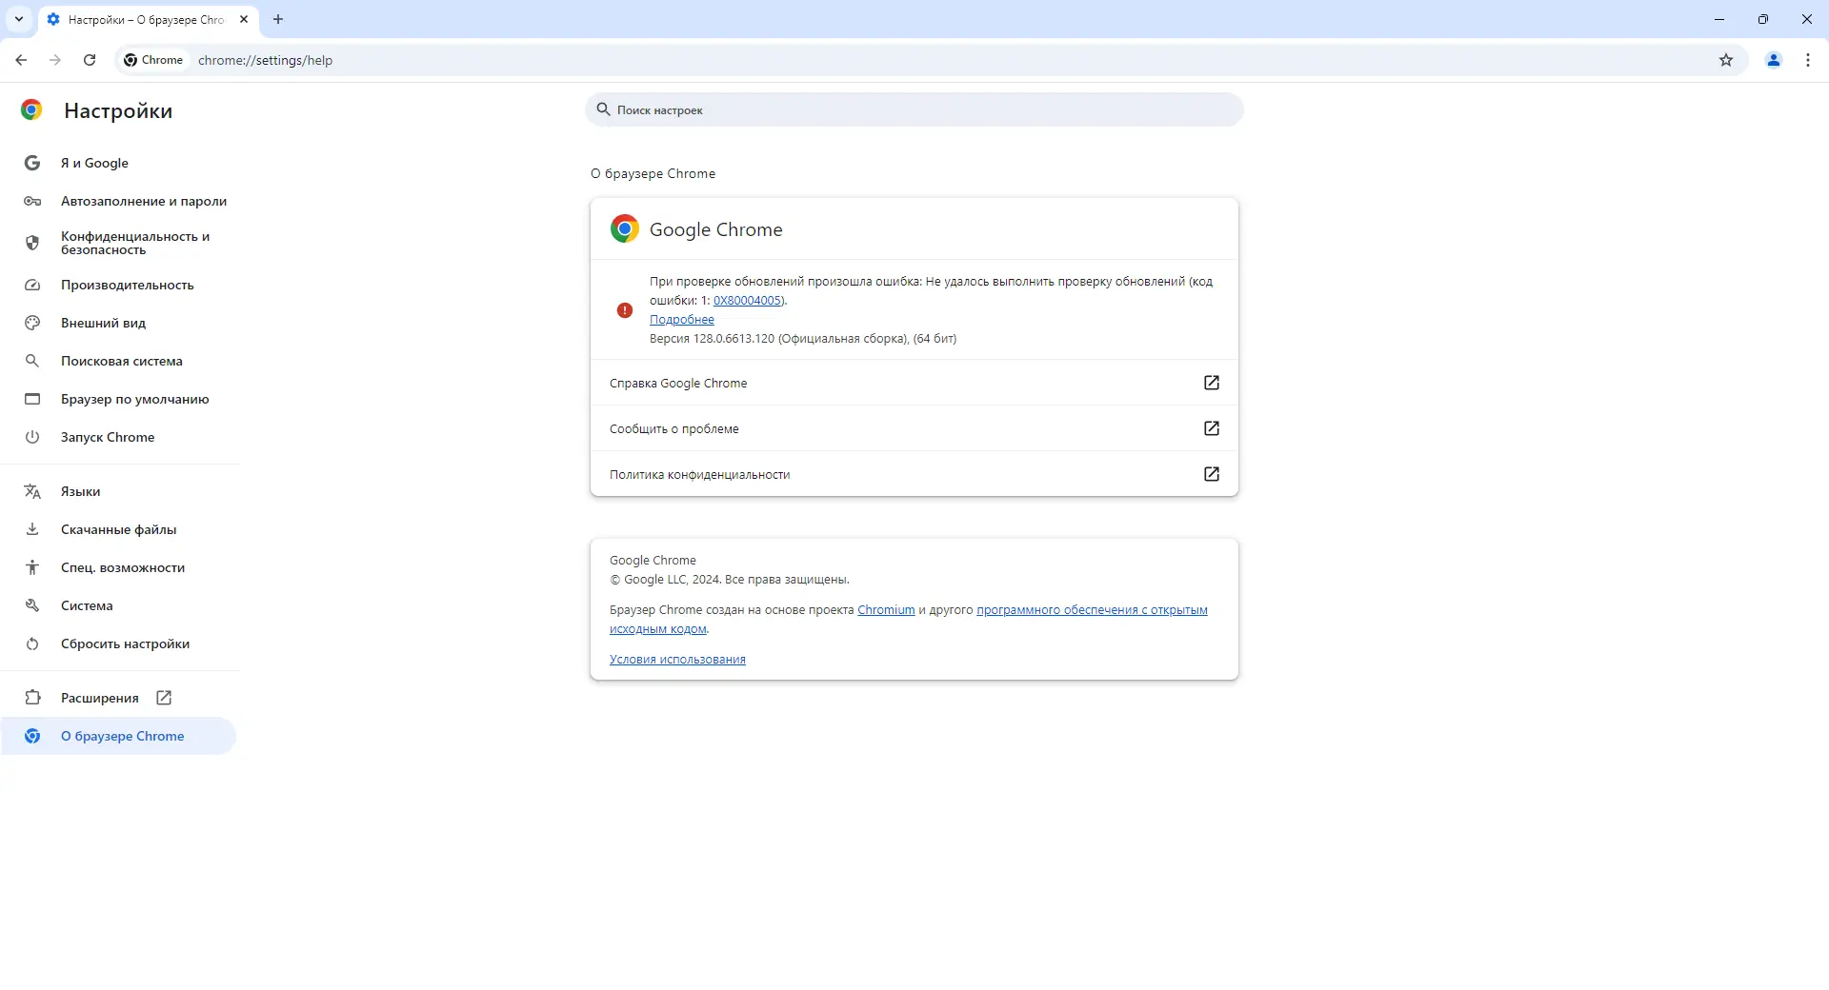Viewport: 1829px width, 990px height.
Task: Click the magnifier icon in settings search
Action: (x=603, y=109)
